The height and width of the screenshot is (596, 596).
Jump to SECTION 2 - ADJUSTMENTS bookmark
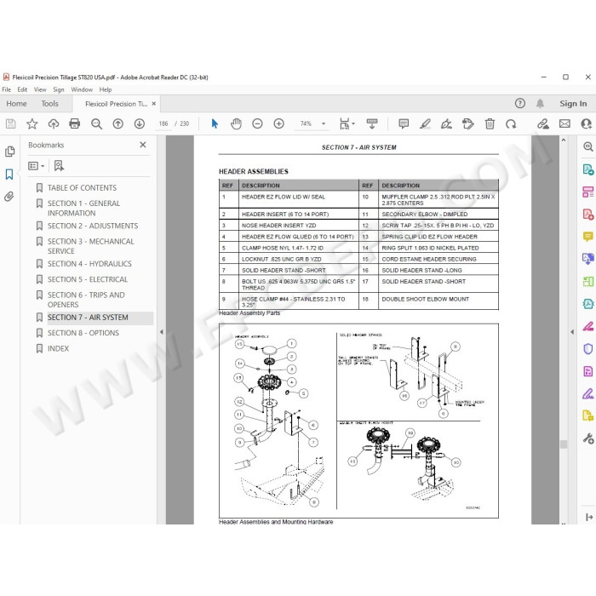93,226
